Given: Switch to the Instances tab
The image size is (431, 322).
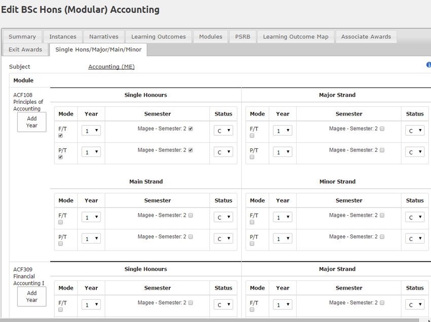Looking at the screenshot, I should click(x=63, y=36).
